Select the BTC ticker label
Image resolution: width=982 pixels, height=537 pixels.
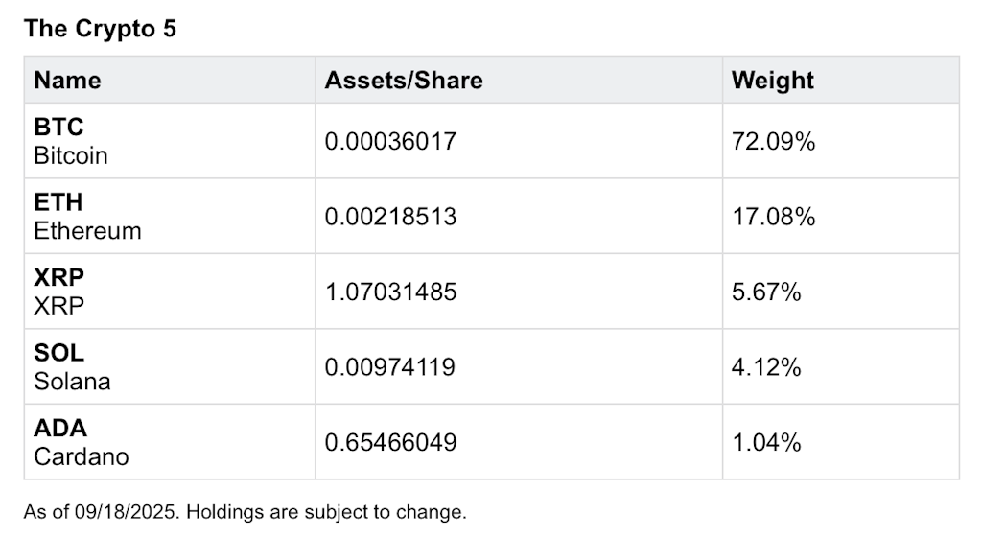58,127
